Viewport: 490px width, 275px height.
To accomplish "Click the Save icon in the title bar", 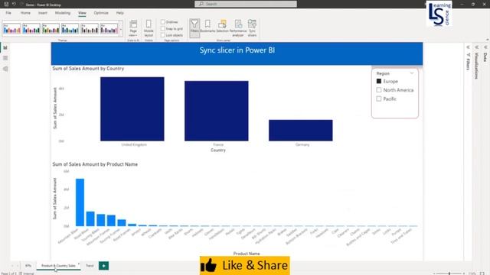I will [6, 5].
